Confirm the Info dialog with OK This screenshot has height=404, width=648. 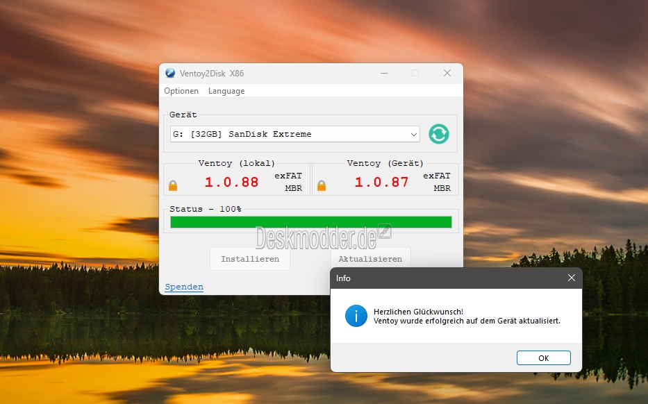(543, 357)
